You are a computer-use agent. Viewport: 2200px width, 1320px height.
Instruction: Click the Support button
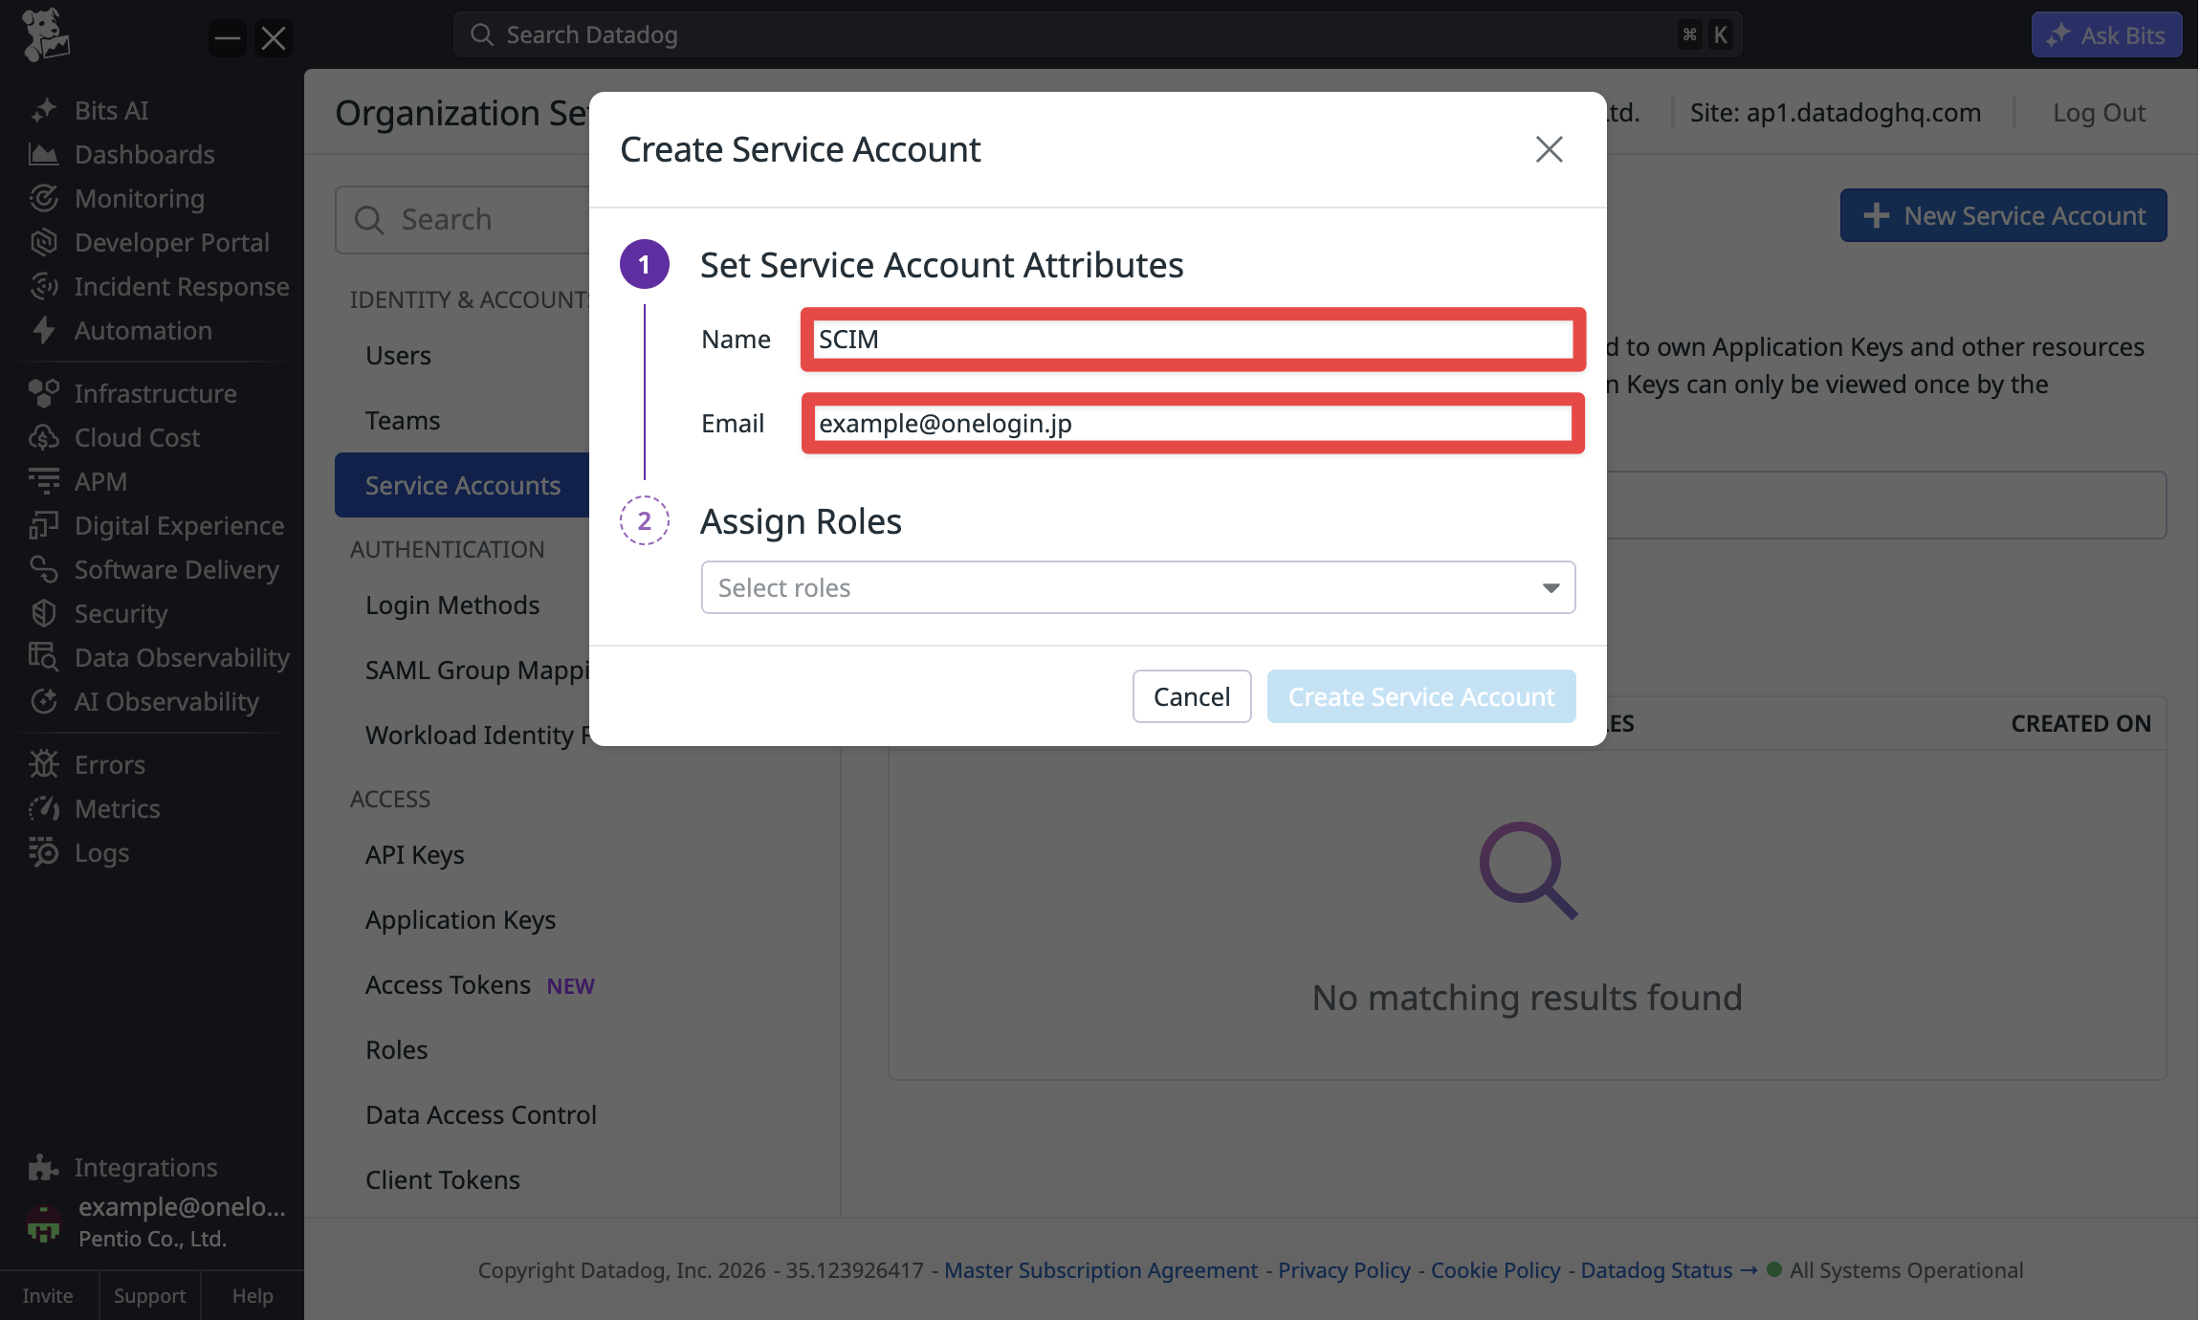click(150, 1295)
